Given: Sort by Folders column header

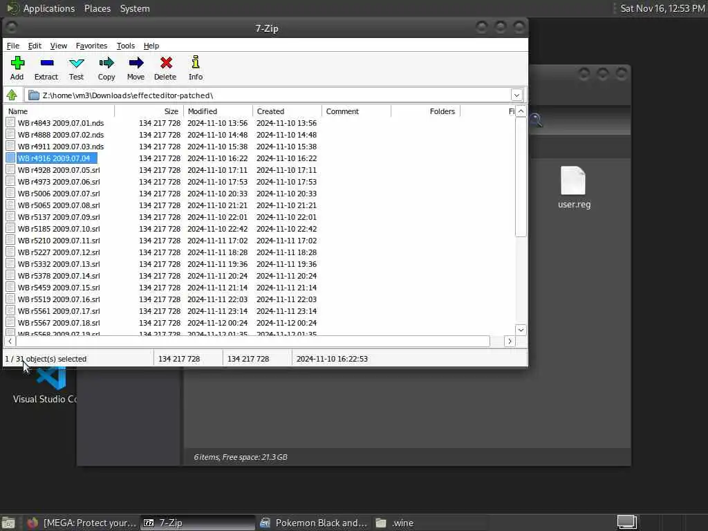Looking at the screenshot, I should tap(426, 111).
